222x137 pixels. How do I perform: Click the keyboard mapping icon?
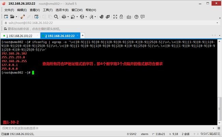pyautogui.click(x=129, y=17)
